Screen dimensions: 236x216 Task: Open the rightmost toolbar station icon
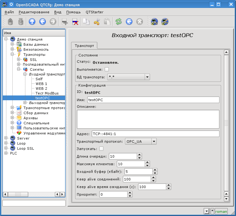coord(165,22)
